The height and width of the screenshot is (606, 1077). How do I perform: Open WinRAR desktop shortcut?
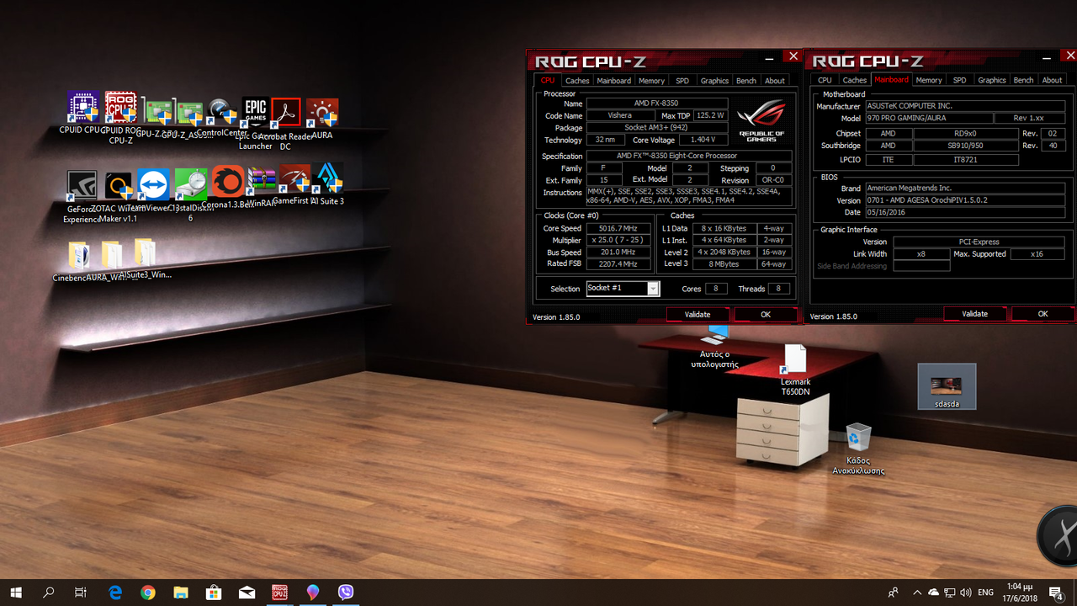tap(262, 181)
